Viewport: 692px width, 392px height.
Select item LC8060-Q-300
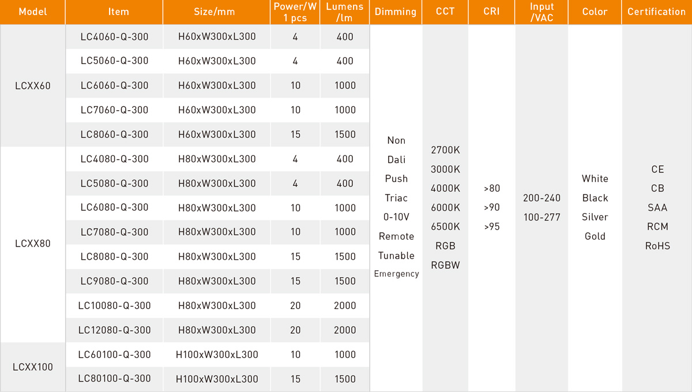pyautogui.click(x=114, y=135)
